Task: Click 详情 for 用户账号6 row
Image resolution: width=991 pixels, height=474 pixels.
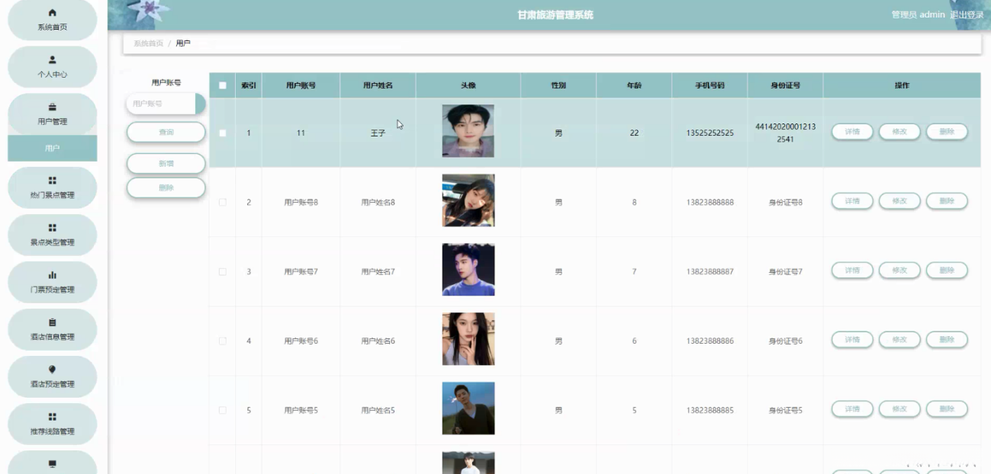Action: coord(852,340)
